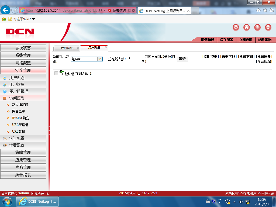The height and width of the screenshot is (207, 276).
Task: Click the 用户管理 sidebar icon
Action: (x=5, y=85)
